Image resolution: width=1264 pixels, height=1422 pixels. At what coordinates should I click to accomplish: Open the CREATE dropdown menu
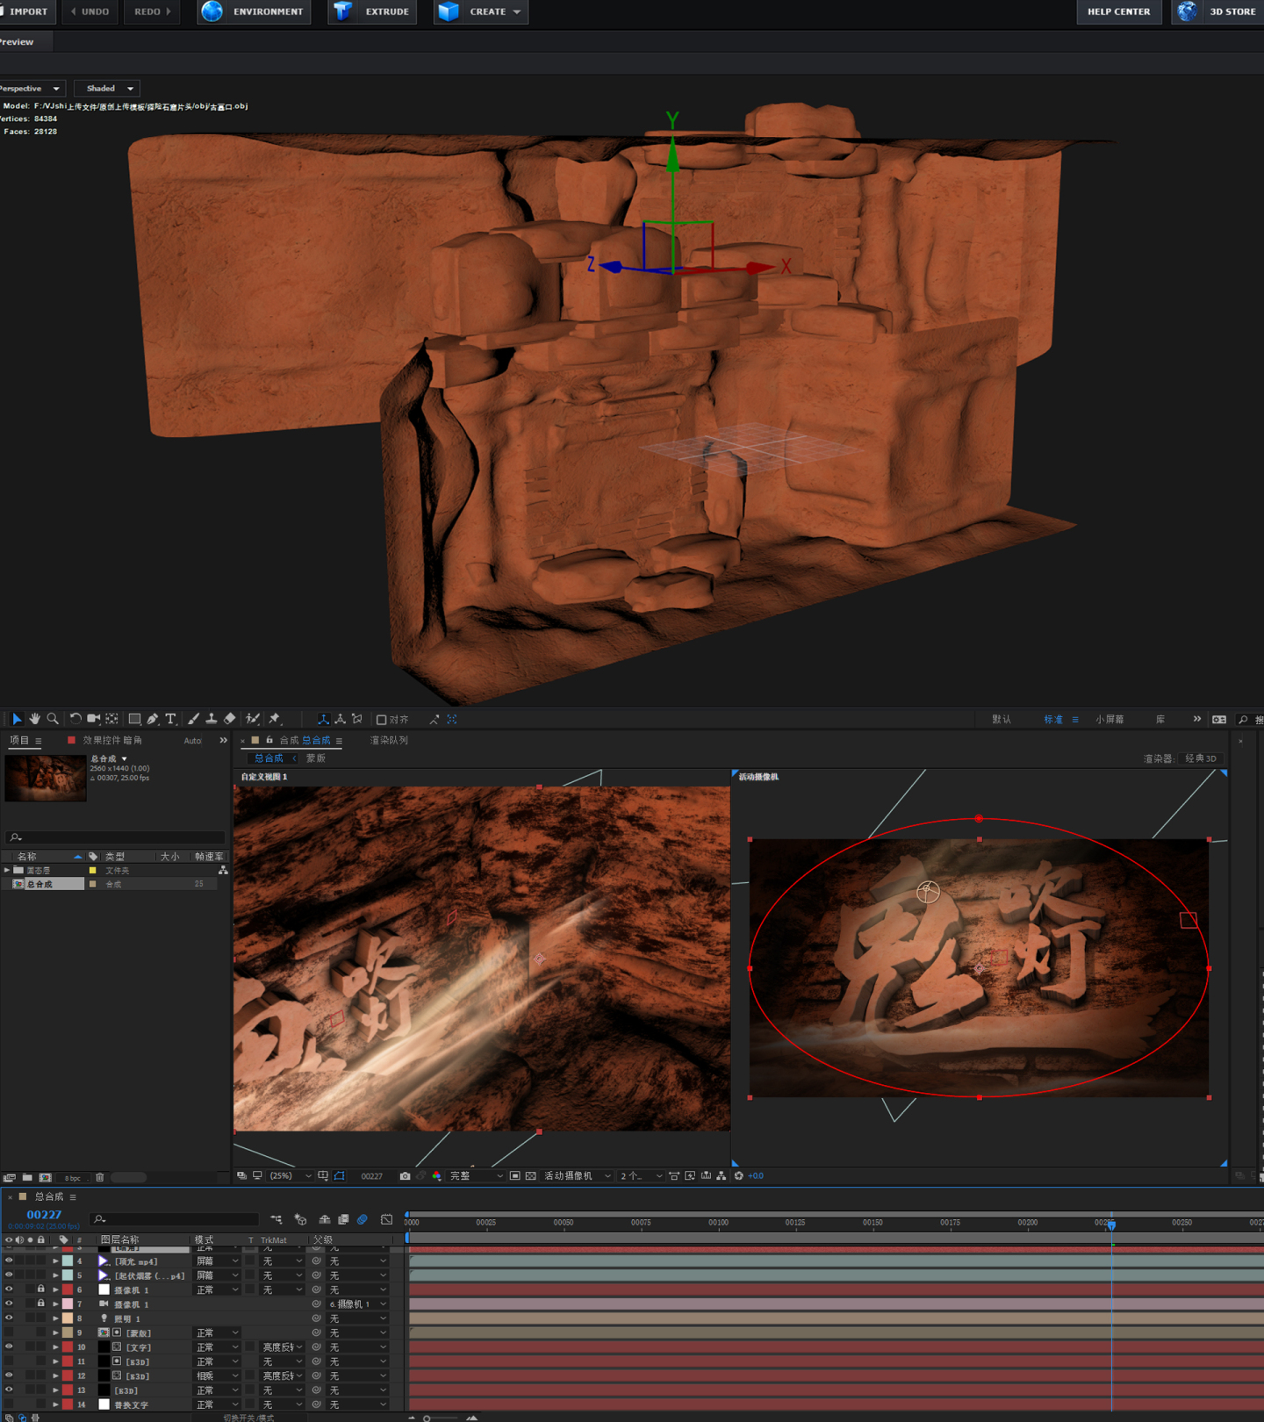[x=480, y=11]
